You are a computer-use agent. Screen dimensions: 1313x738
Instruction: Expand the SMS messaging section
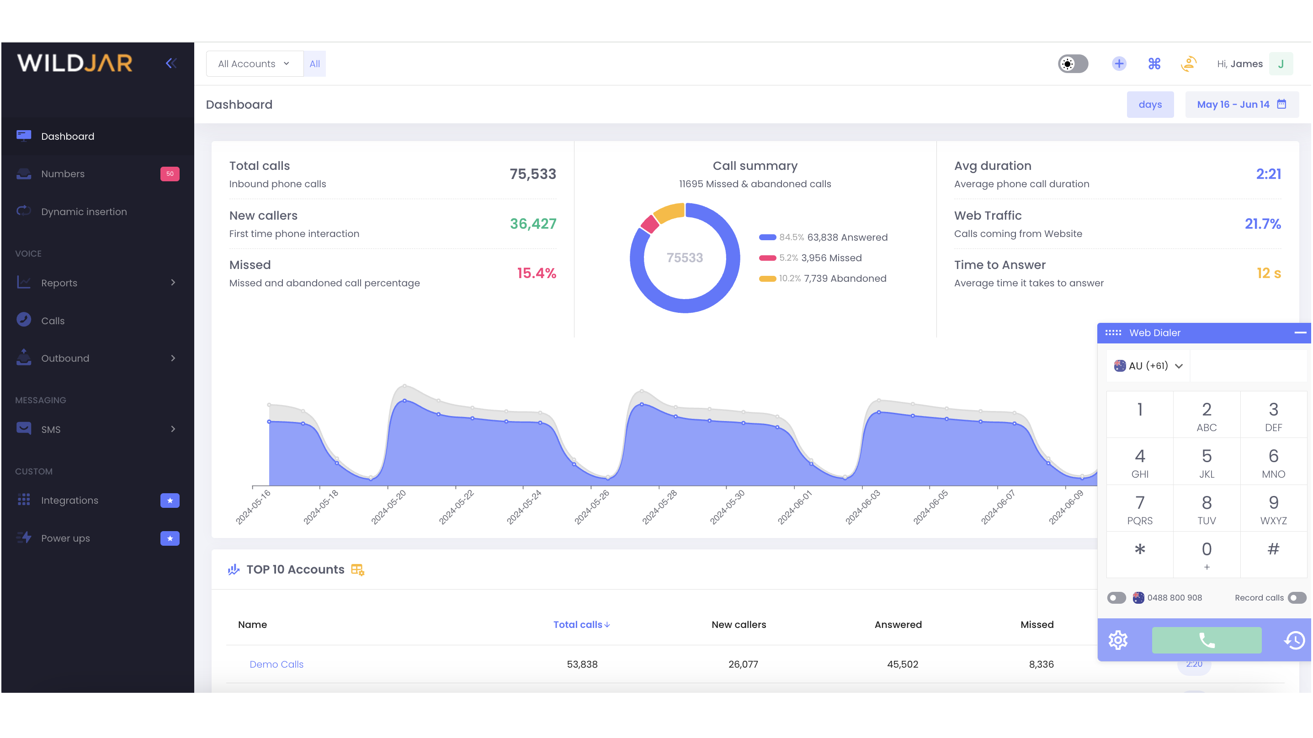pos(51,429)
